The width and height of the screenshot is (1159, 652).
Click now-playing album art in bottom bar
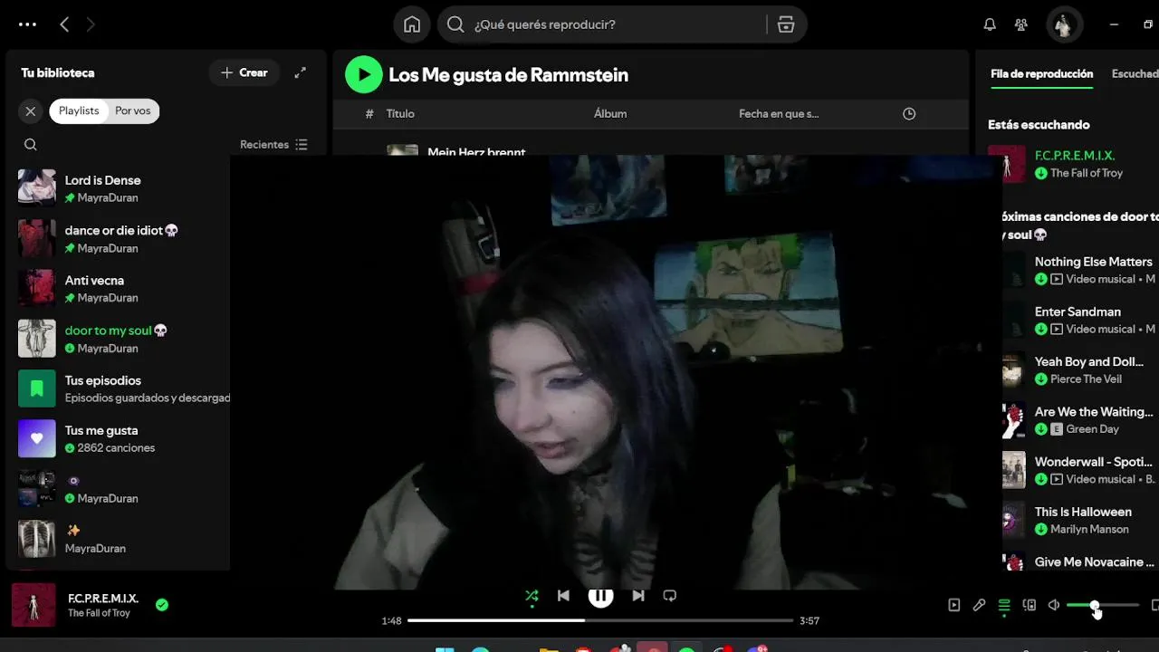(34, 605)
